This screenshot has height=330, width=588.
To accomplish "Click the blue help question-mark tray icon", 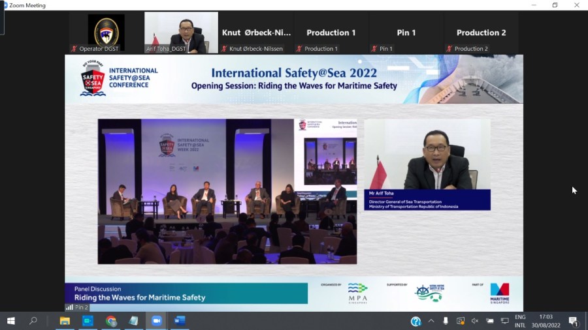I will [416, 321].
